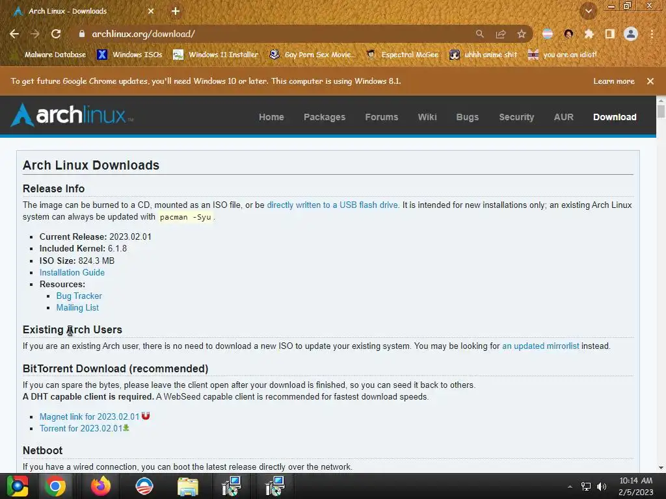Viewport: 666px width, 499px height.
Task: Click the scrollbar down arrow
Action: (x=661, y=468)
